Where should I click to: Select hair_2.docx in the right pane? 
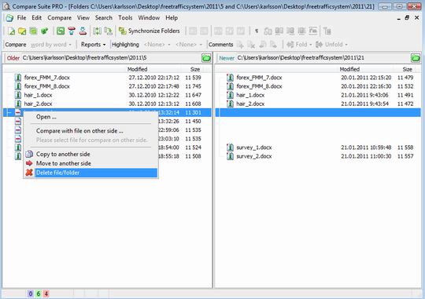250,104
